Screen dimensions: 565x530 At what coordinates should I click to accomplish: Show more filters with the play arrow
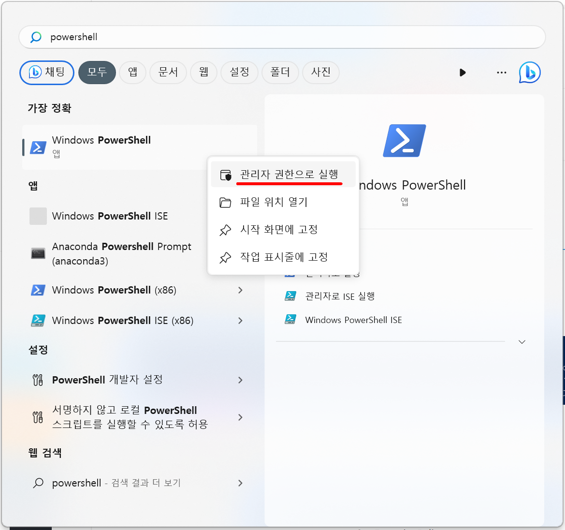pyautogui.click(x=463, y=73)
